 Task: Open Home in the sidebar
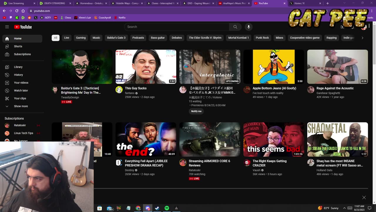coord(22,39)
